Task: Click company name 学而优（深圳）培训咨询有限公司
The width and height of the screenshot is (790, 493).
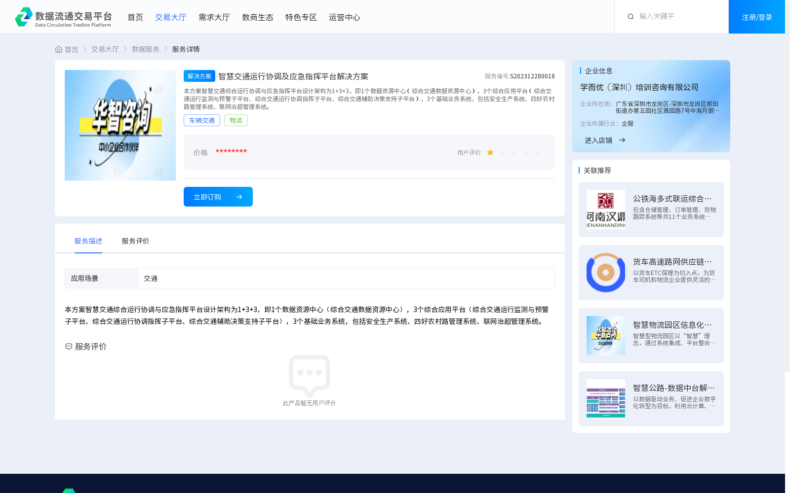Action: [639, 87]
